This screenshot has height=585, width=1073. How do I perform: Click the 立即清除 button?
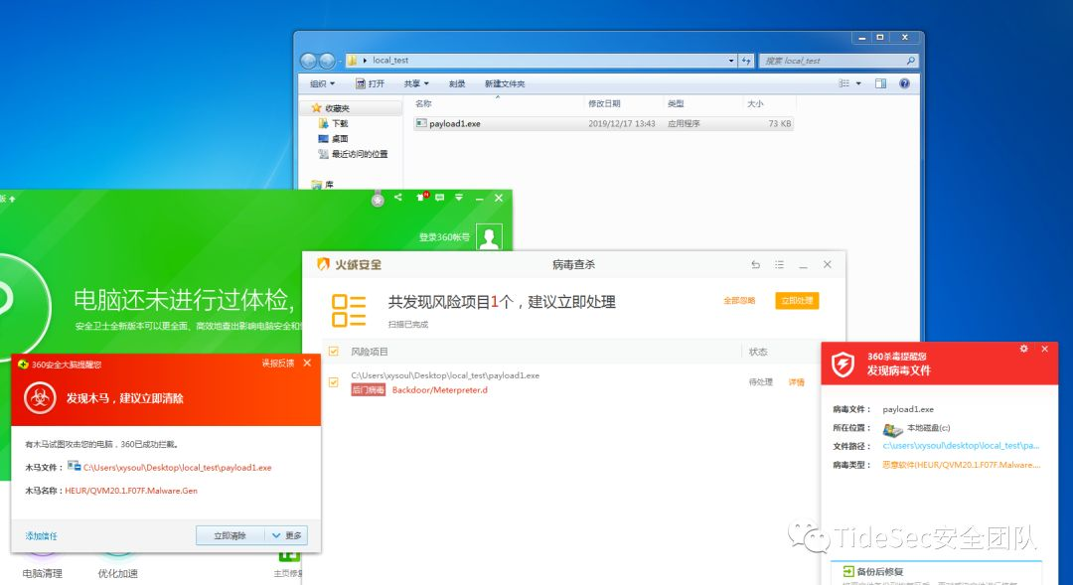click(230, 535)
